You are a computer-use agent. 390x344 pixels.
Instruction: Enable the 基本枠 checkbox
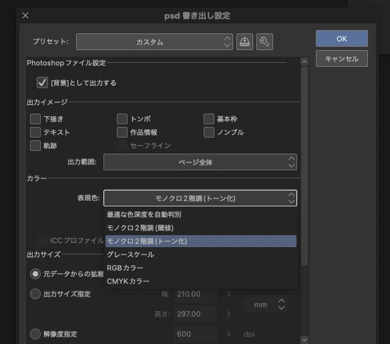coord(209,119)
